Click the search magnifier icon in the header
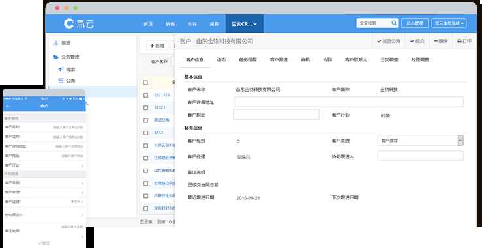Viewport: 482px width, 248px height. coord(394,23)
